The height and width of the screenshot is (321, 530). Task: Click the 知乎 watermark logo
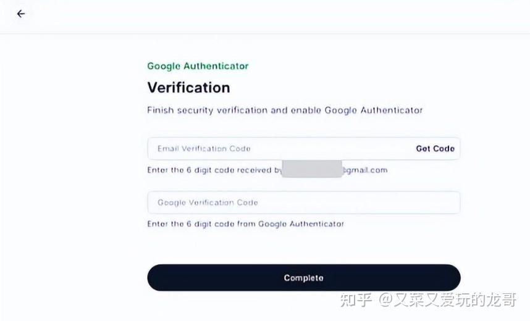356,301
